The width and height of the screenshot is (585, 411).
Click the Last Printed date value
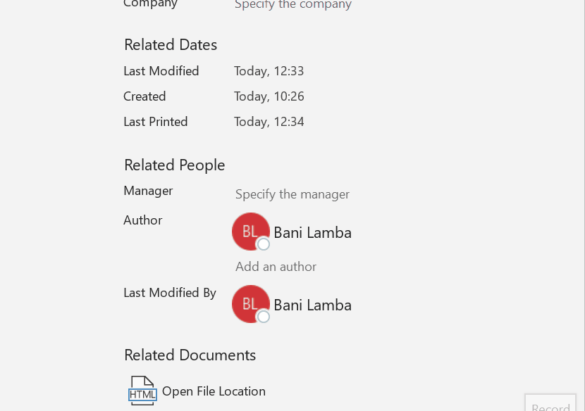tap(269, 122)
